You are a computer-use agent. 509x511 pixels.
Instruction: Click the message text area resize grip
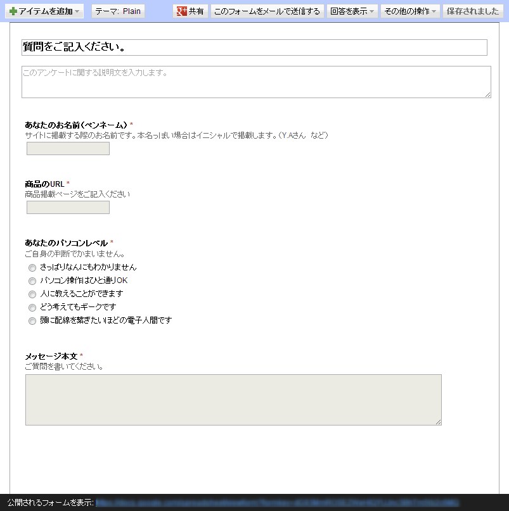pyautogui.click(x=438, y=422)
